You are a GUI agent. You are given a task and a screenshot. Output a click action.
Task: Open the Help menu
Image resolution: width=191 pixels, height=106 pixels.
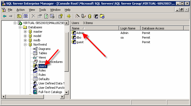pos(68,10)
